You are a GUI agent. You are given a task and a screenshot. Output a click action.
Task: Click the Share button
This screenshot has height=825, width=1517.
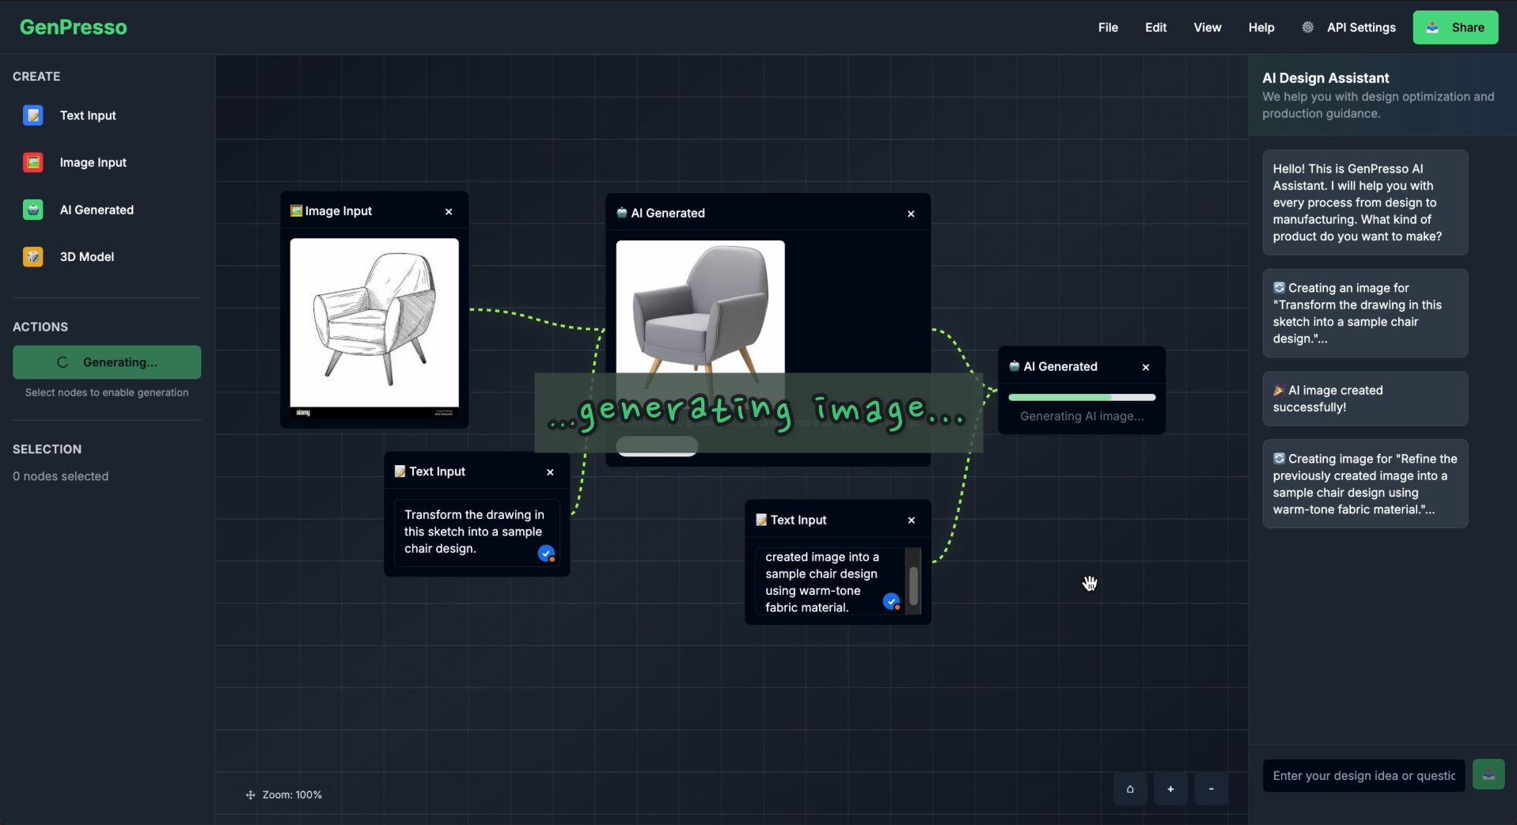click(1455, 28)
